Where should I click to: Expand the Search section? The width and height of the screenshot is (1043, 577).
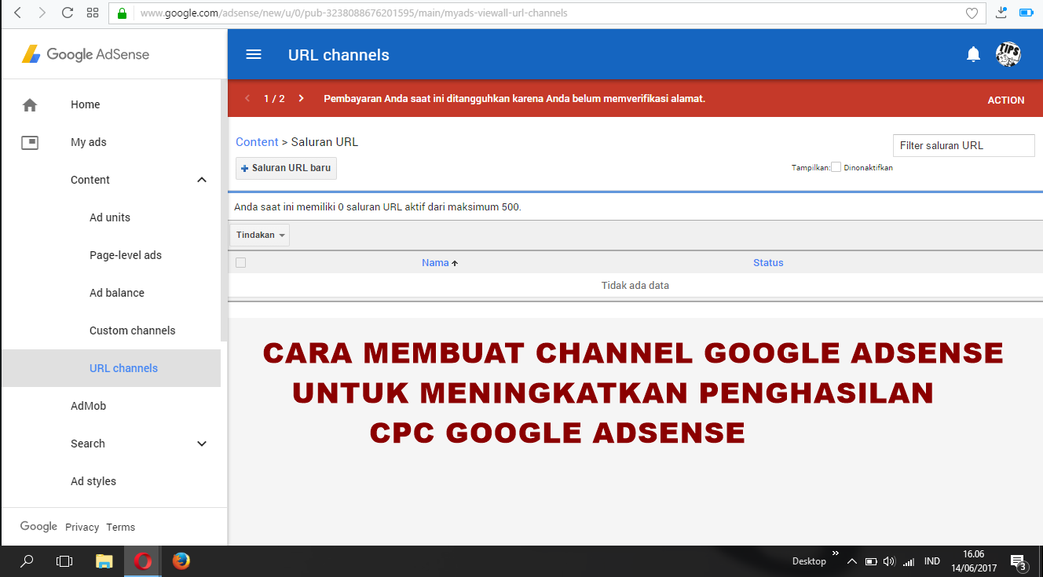[x=202, y=444]
